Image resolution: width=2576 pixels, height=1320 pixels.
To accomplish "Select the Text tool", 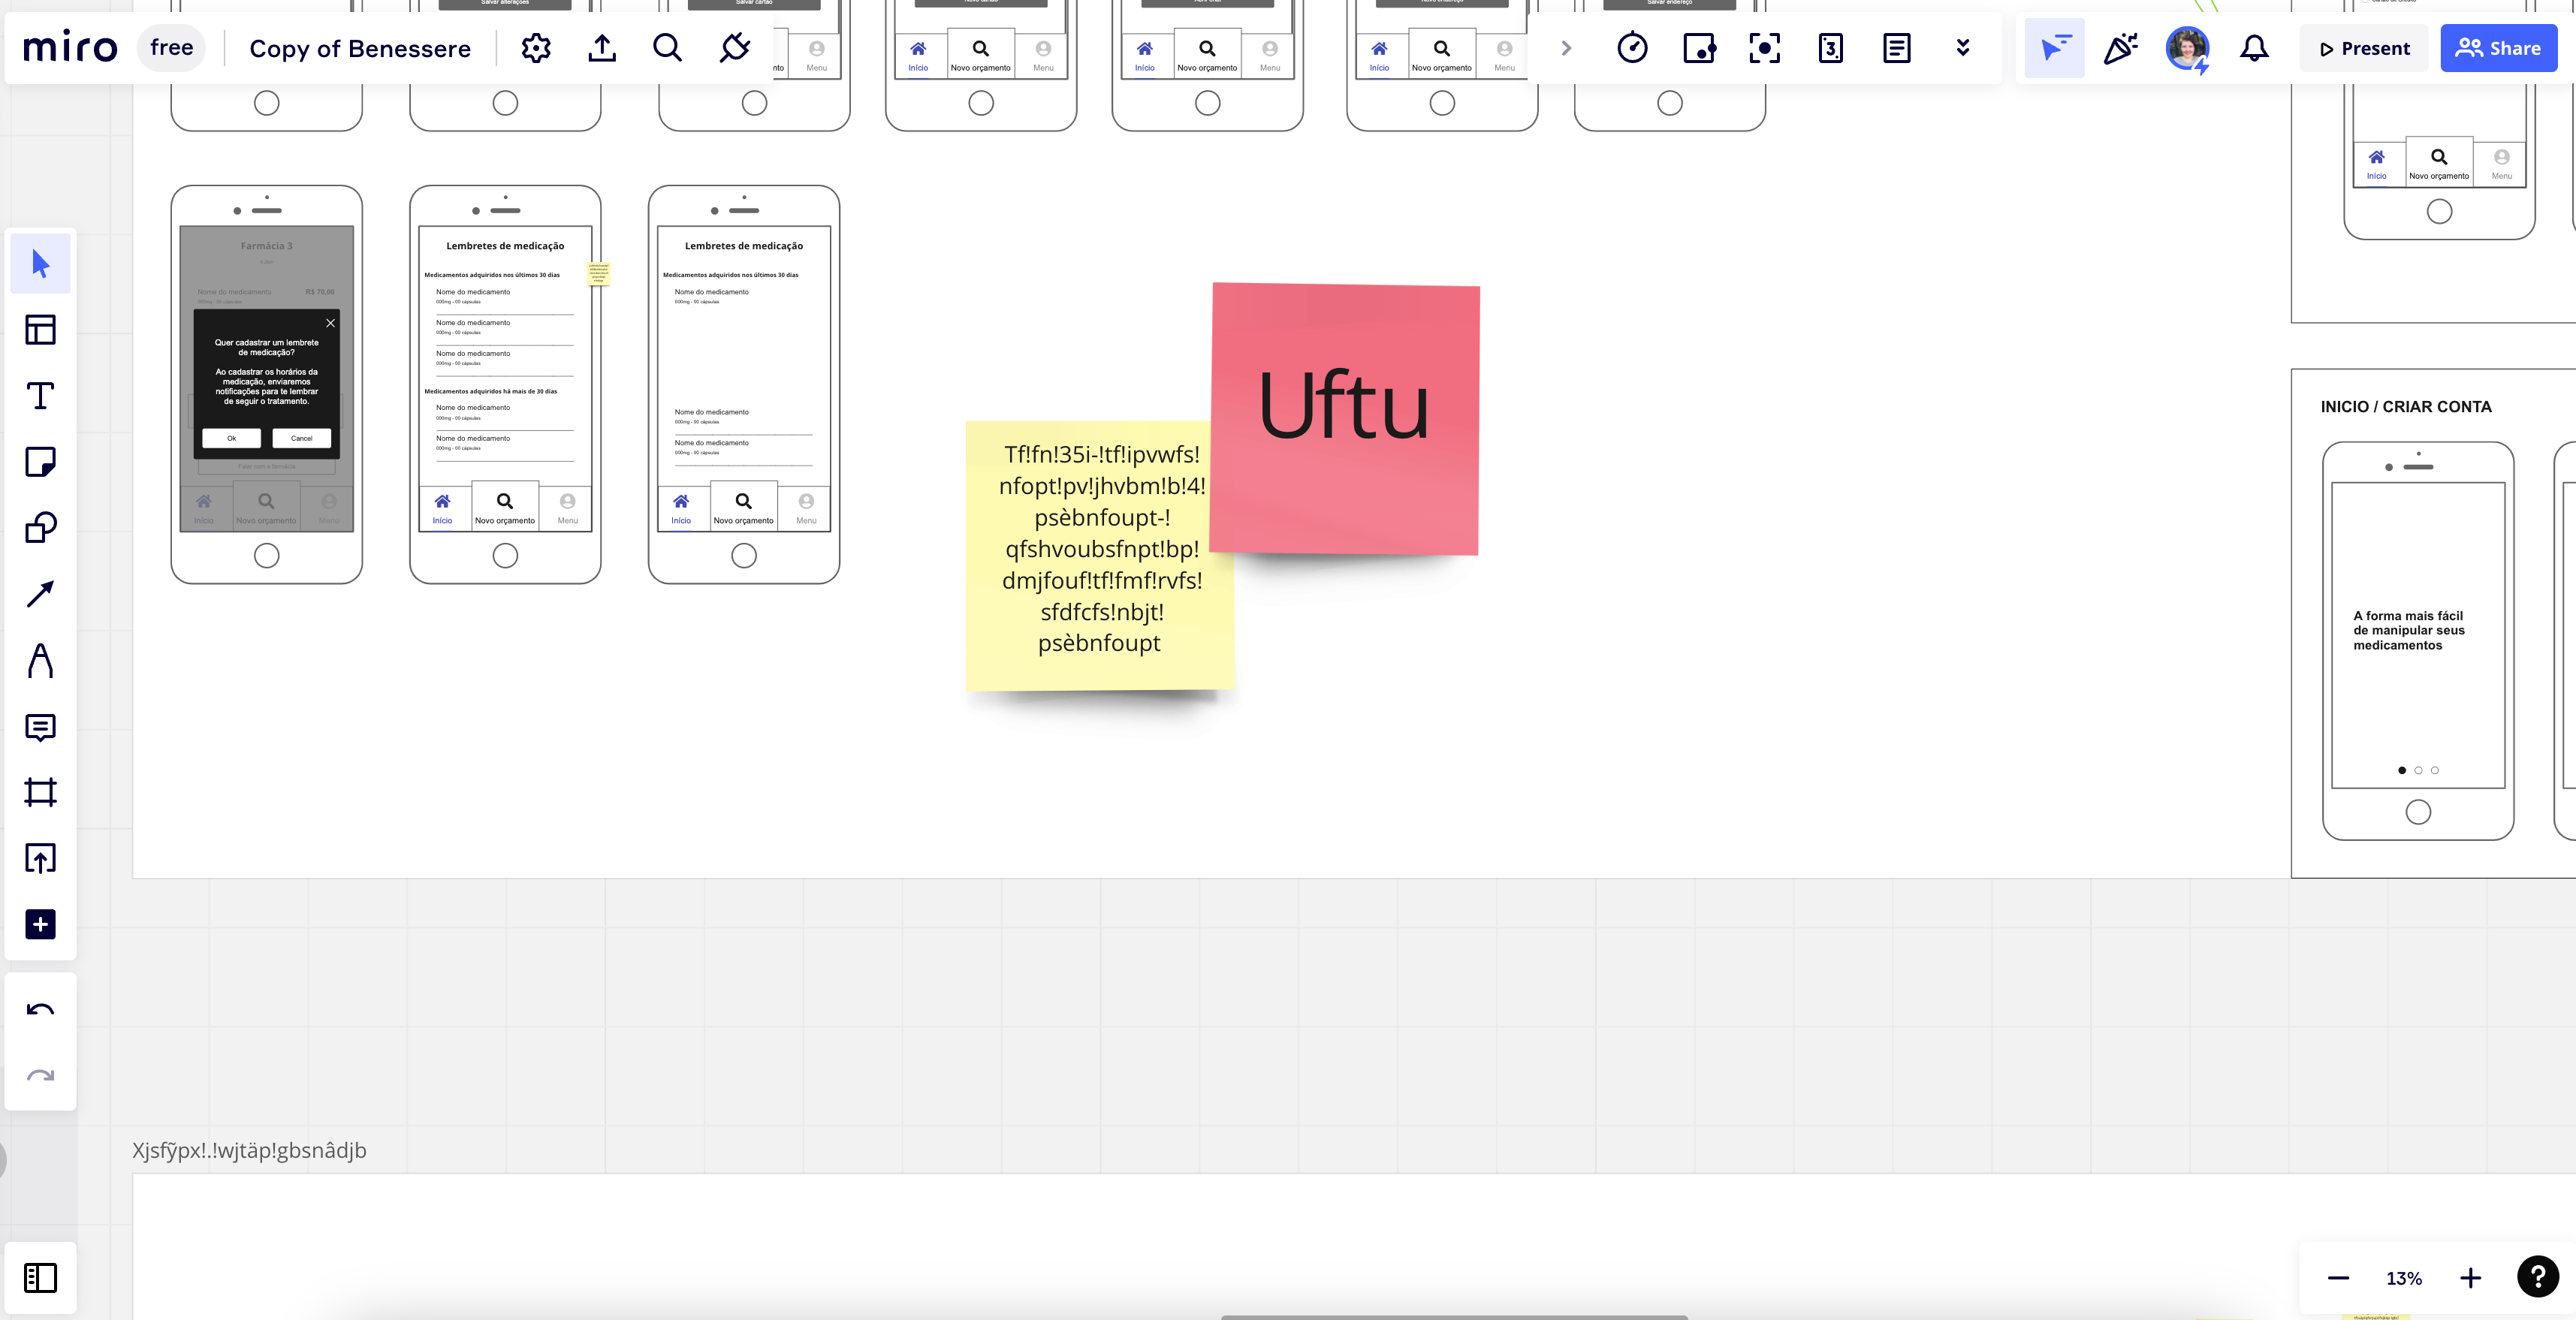I will (40, 395).
